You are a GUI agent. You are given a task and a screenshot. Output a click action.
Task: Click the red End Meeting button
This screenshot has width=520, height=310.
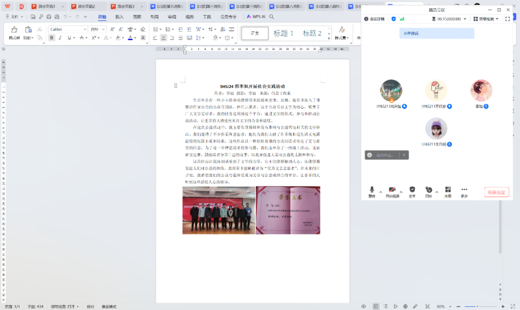tap(496, 192)
